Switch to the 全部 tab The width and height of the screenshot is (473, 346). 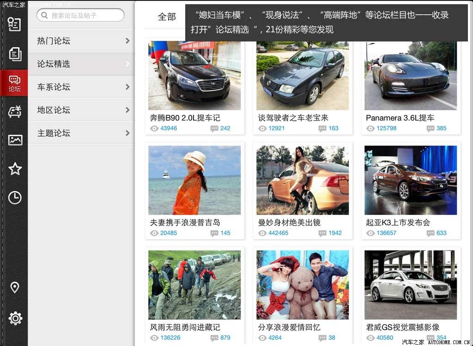[x=167, y=17]
